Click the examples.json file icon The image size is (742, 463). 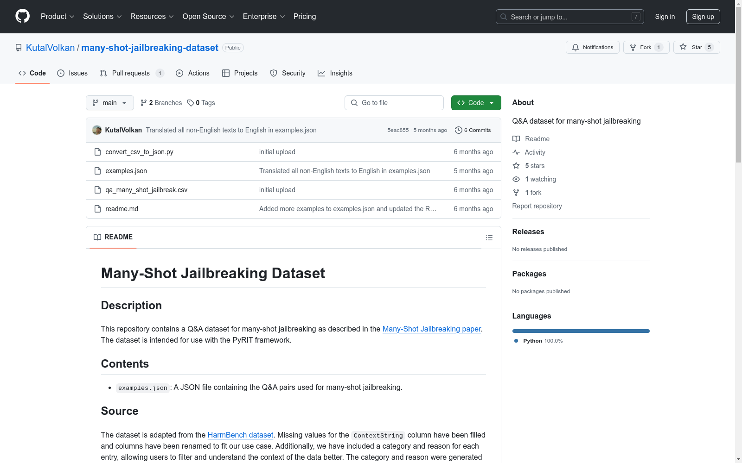(97, 170)
